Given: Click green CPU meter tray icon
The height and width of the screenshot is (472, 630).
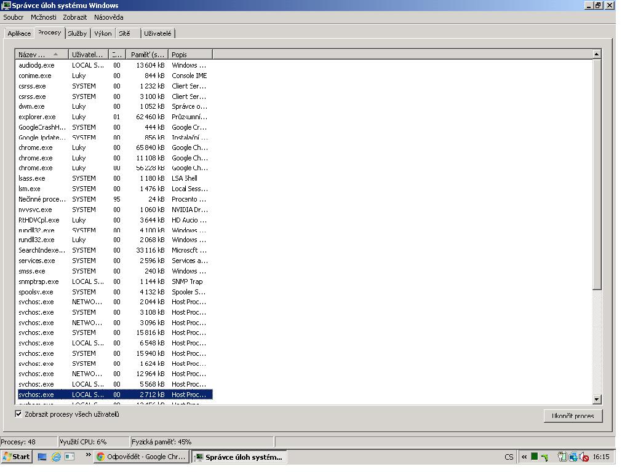Looking at the screenshot, I should point(535,457).
